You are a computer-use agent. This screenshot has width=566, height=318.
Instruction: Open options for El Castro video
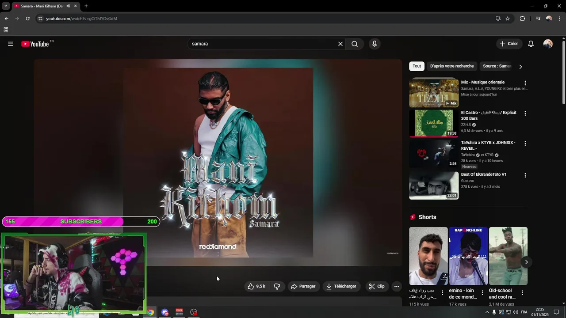click(x=525, y=114)
